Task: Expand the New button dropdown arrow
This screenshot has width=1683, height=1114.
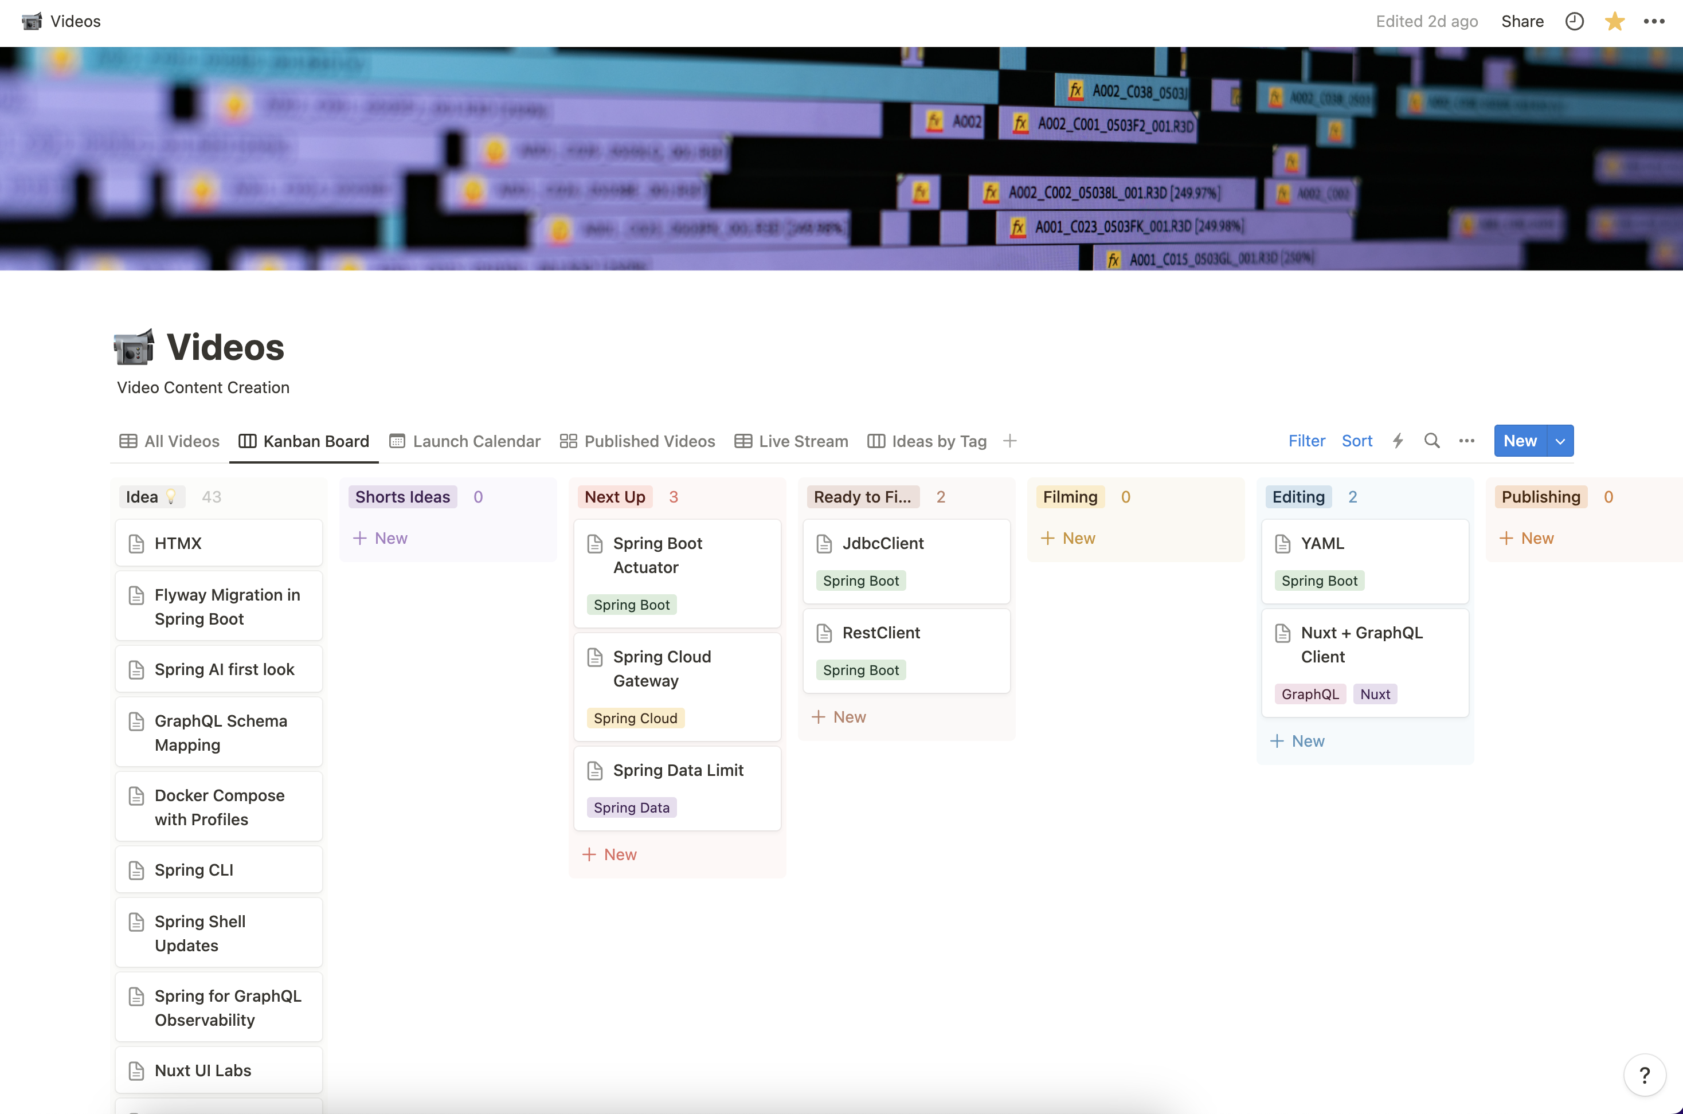Action: (x=1560, y=440)
